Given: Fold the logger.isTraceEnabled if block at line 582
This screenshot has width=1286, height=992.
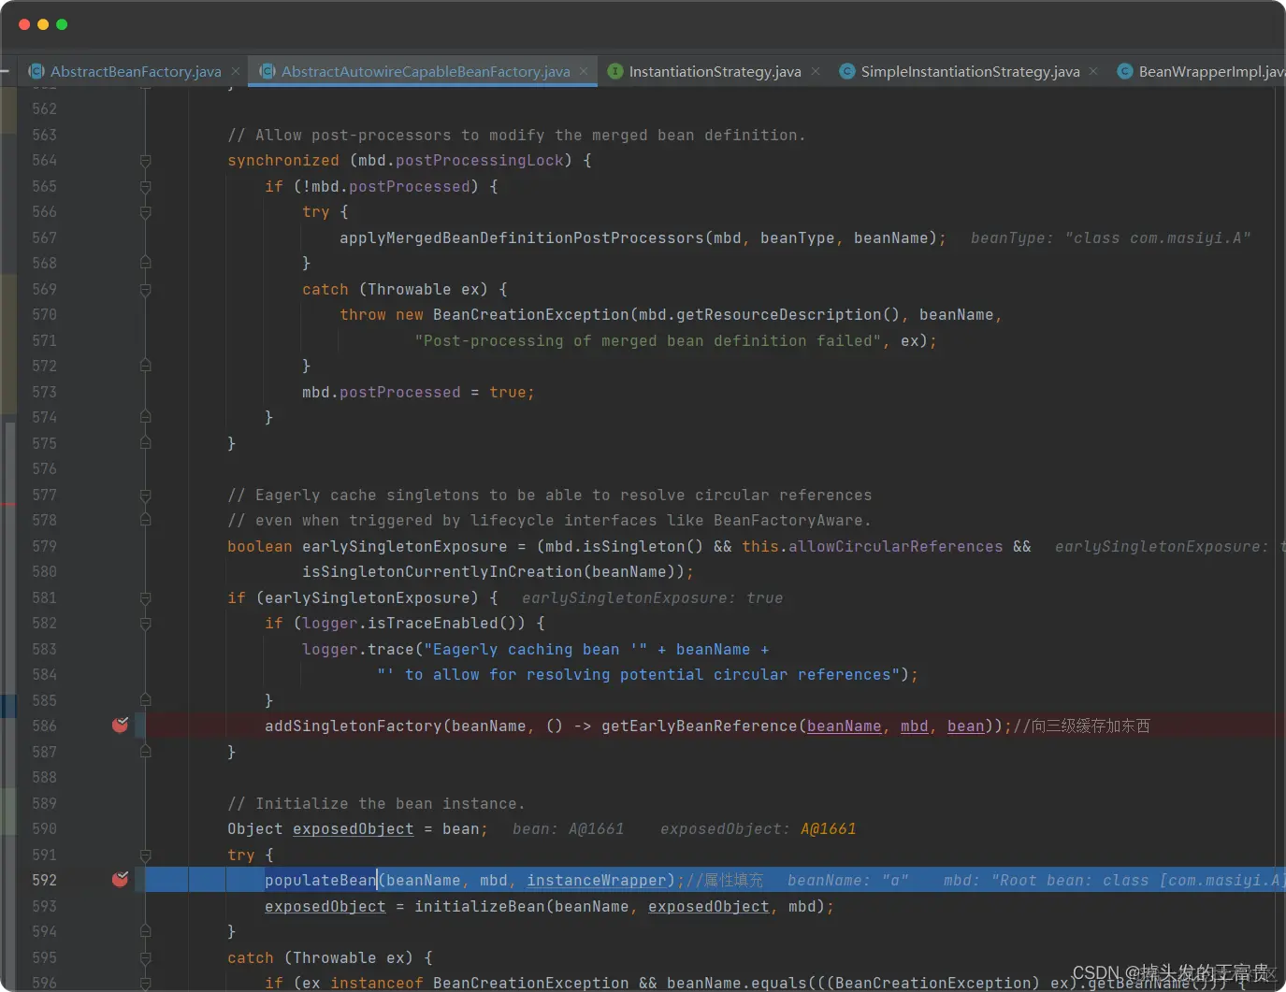Looking at the screenshot, I should [145, 624].
